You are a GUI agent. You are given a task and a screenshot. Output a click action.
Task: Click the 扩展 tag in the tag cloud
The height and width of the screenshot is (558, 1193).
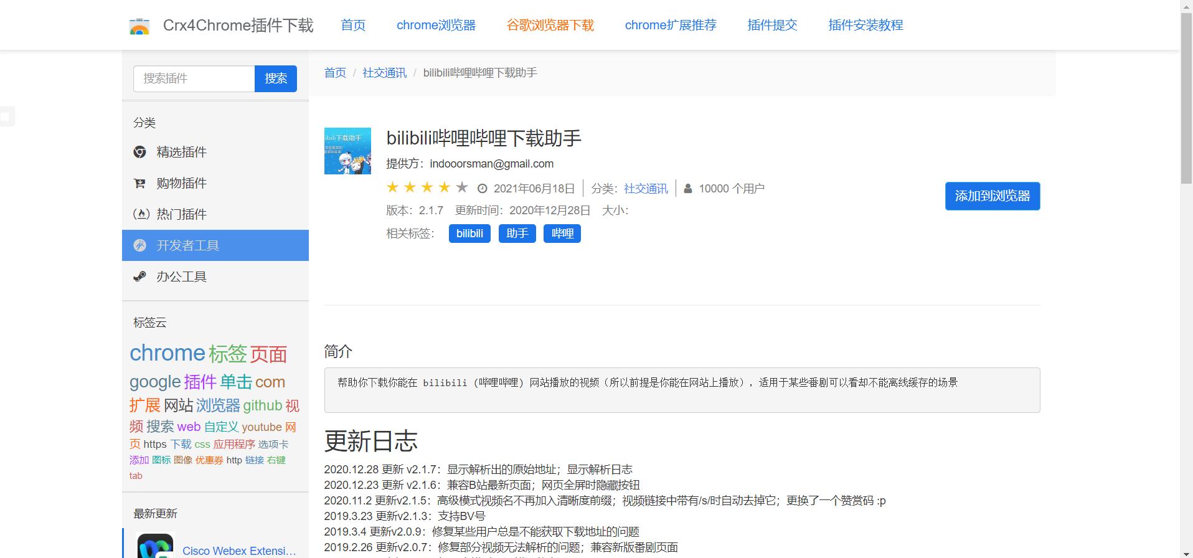[x=145, y=405]
